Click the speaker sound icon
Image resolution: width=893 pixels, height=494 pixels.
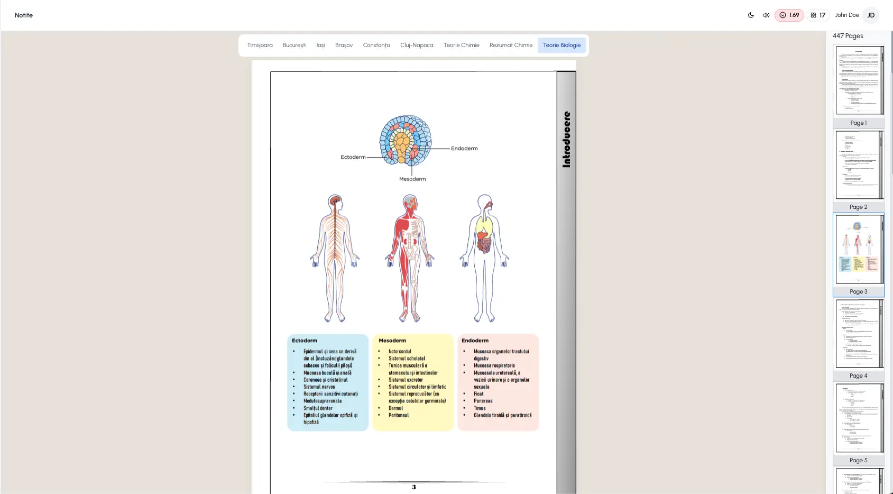766,15
